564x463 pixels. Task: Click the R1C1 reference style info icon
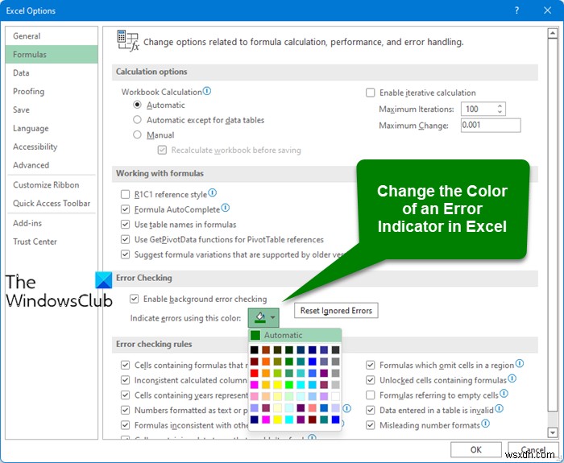coord(213,193)
